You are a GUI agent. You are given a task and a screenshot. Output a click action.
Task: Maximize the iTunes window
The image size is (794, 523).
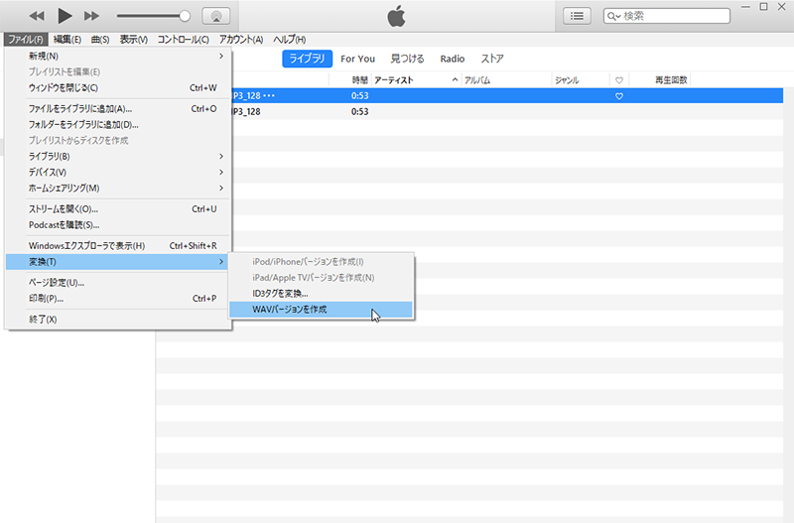tap(763, 7)
